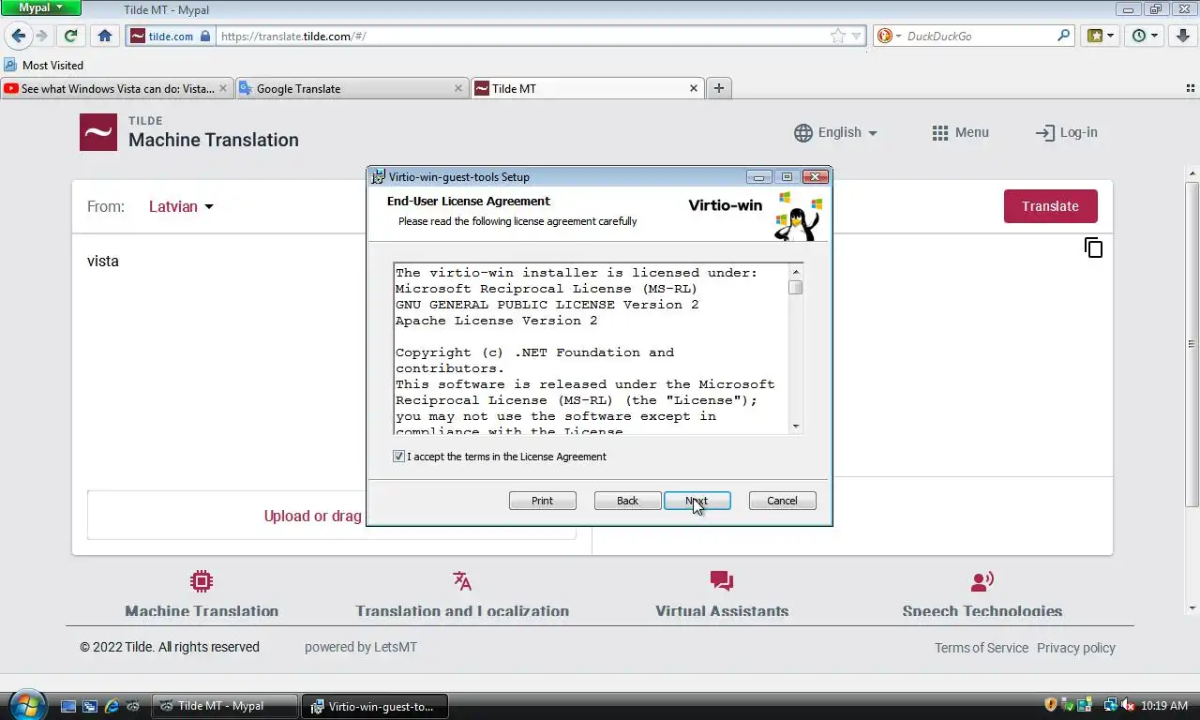Click the Virtual Assistants chat icon
This screenshot has width=1200, height=720.
pyautogui.click(x=722, y=581)
